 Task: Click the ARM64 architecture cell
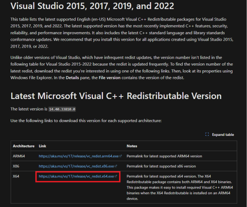[19, 156]
